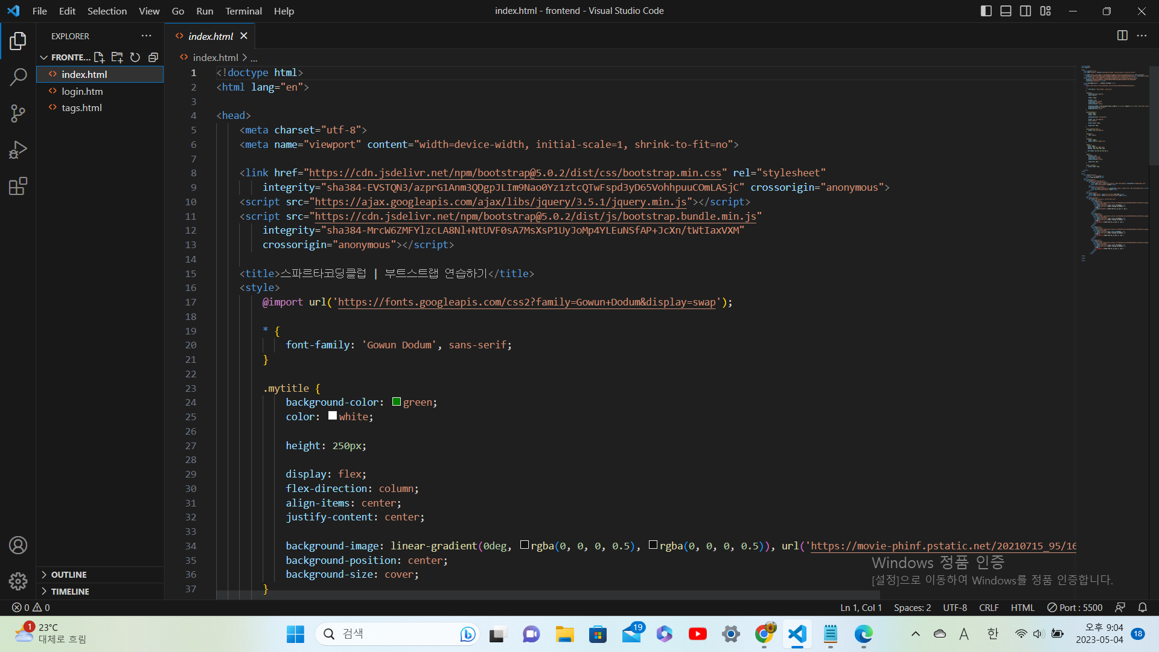Select the index.html editor tab
This screenshot has width=1159, height=652.
(211, 36)
